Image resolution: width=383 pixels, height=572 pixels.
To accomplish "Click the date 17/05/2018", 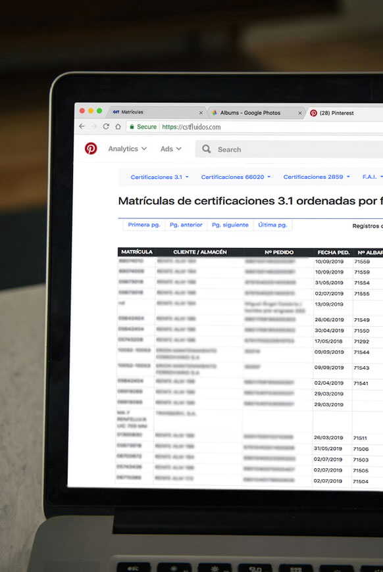I will pos(328,341).
